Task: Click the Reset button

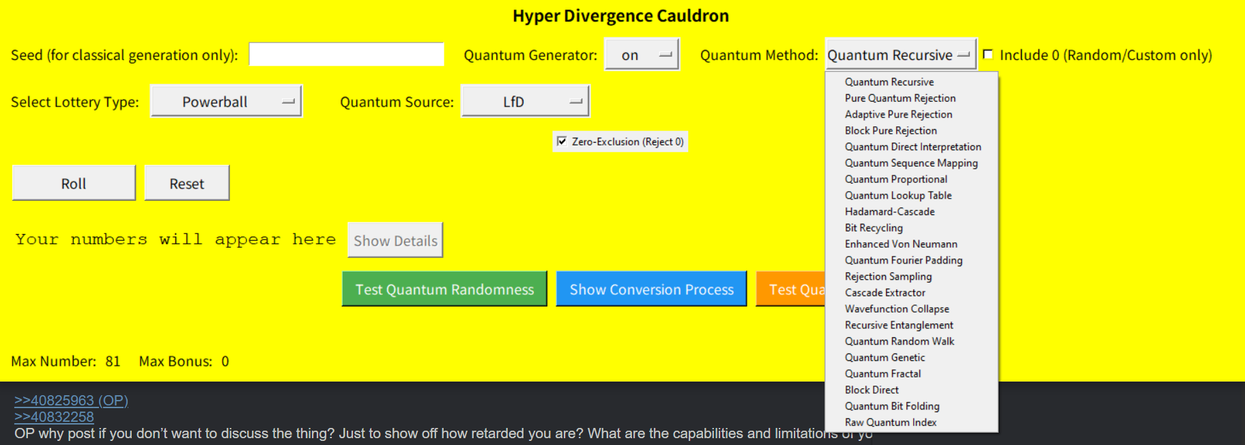Action: point(187,183)
